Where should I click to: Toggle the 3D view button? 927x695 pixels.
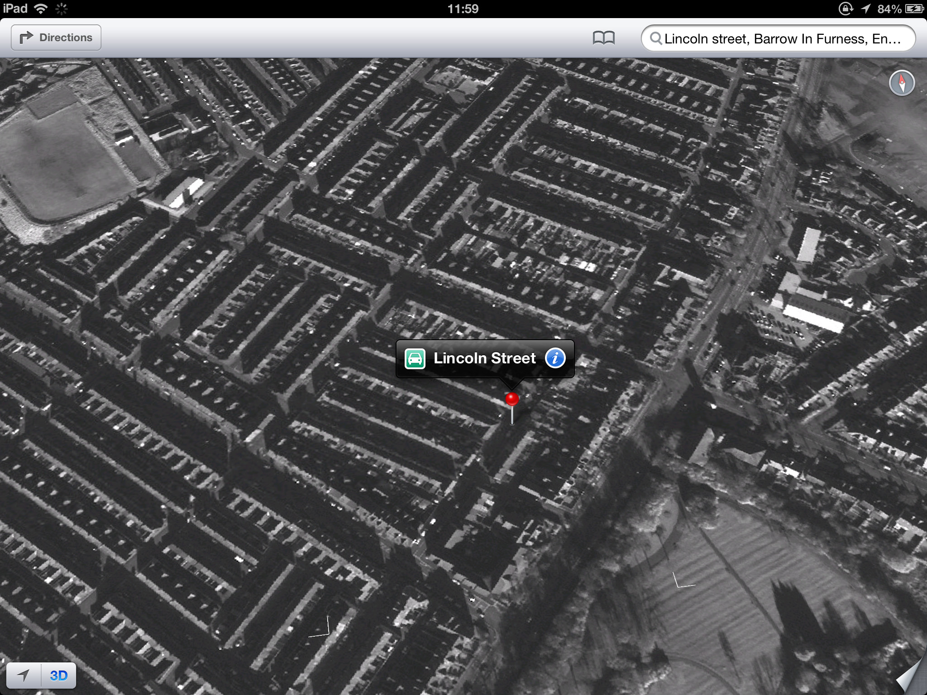point(59,676)
